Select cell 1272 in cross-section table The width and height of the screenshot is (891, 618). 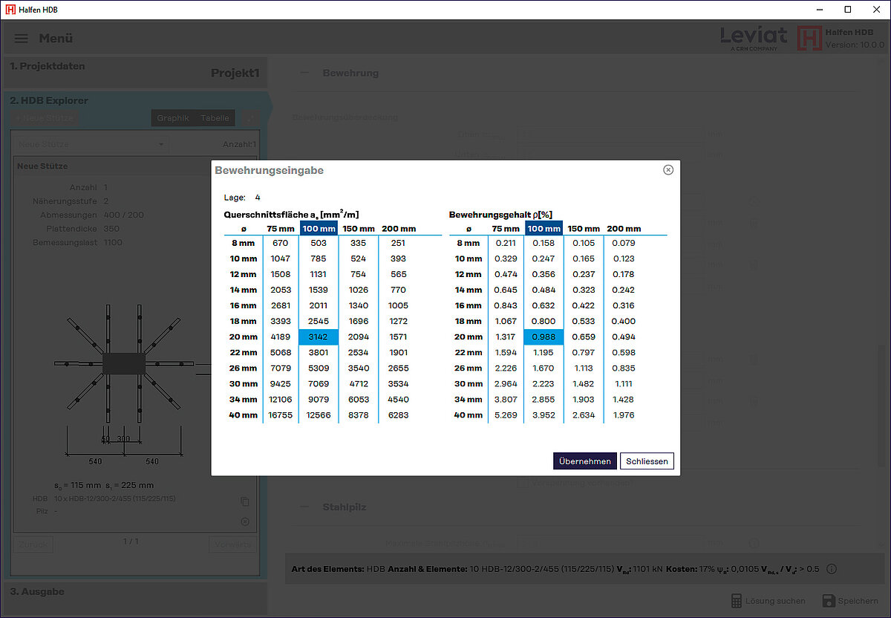coord(398,321)
